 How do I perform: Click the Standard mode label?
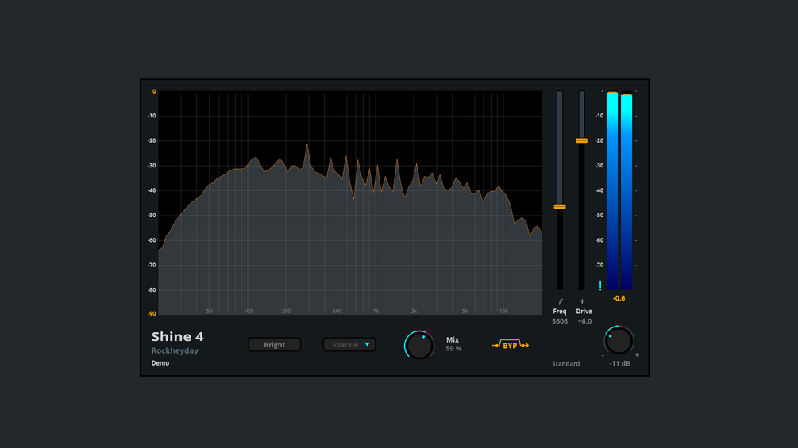pyautogui.click(x=566, y=363)
